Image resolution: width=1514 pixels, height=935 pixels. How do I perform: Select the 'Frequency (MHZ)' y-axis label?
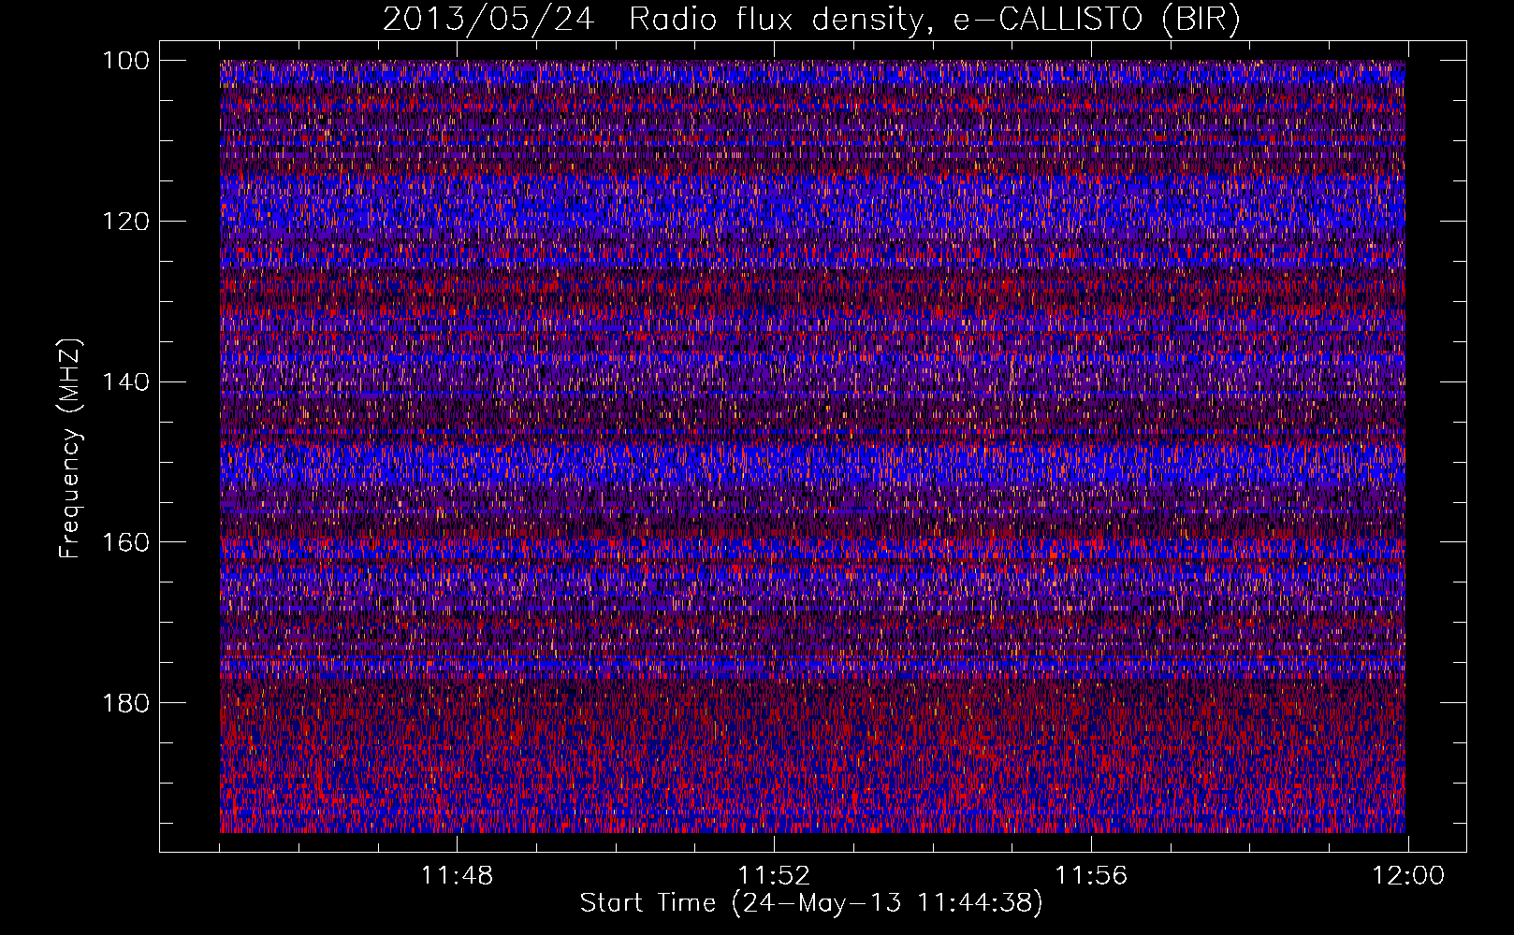(x=70, y=448)
